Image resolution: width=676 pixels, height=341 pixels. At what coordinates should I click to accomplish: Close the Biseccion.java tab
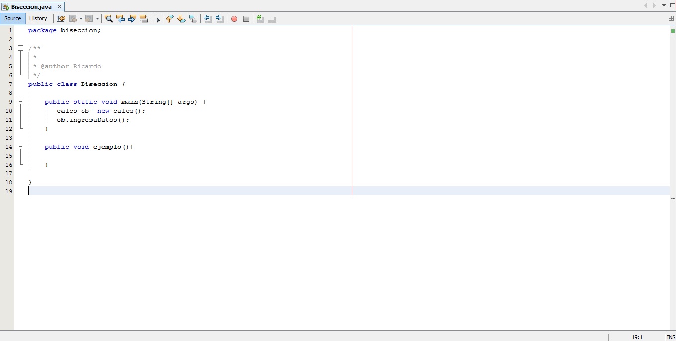point(60,7)
